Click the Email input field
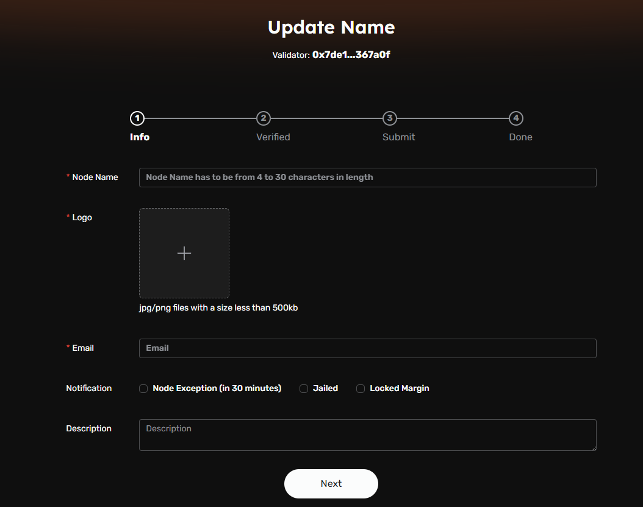The height and width of the screenshot is (507, 643). 367,348
